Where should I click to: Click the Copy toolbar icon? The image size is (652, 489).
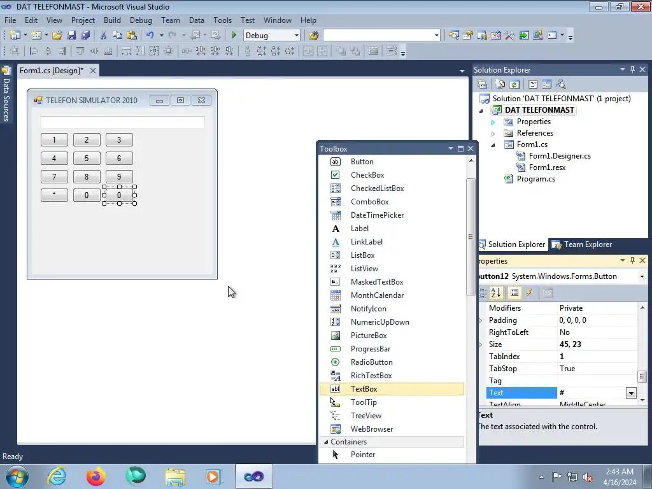coord(118,36)
